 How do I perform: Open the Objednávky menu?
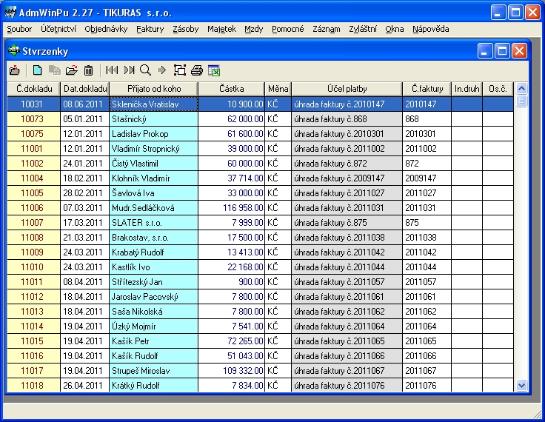point(106,29)
